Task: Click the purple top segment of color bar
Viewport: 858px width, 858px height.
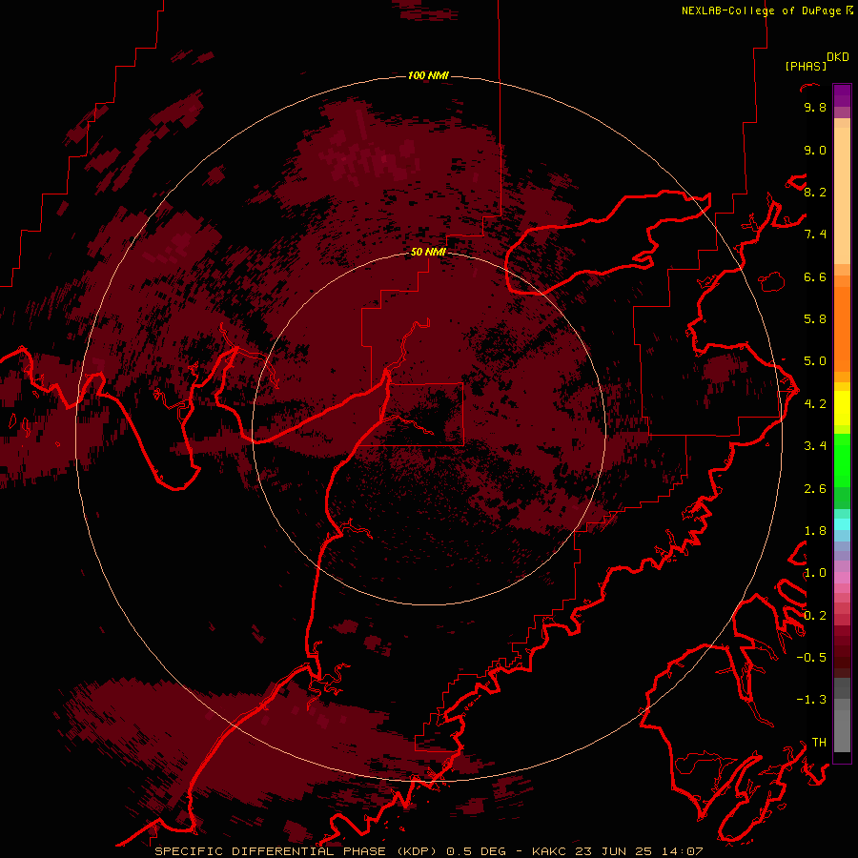Action: (842, 95)
